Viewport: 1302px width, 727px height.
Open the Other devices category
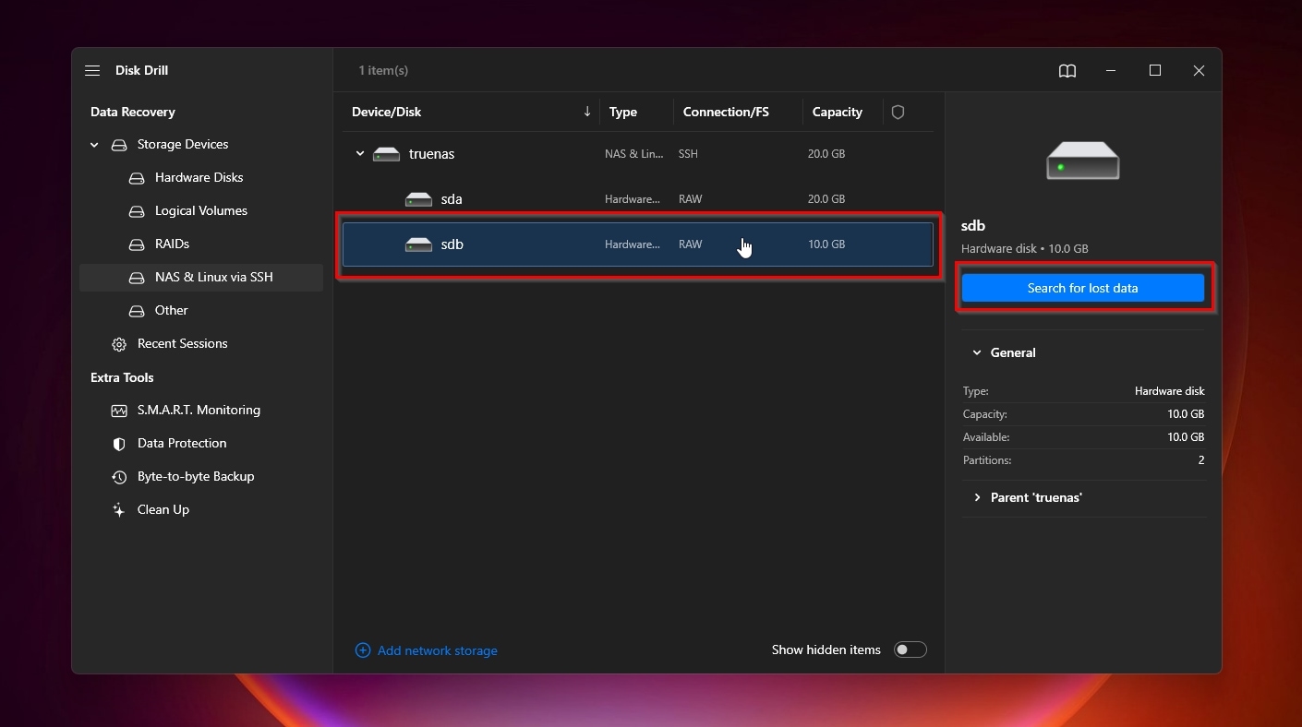pyautogui.click(x=171, y=310)
